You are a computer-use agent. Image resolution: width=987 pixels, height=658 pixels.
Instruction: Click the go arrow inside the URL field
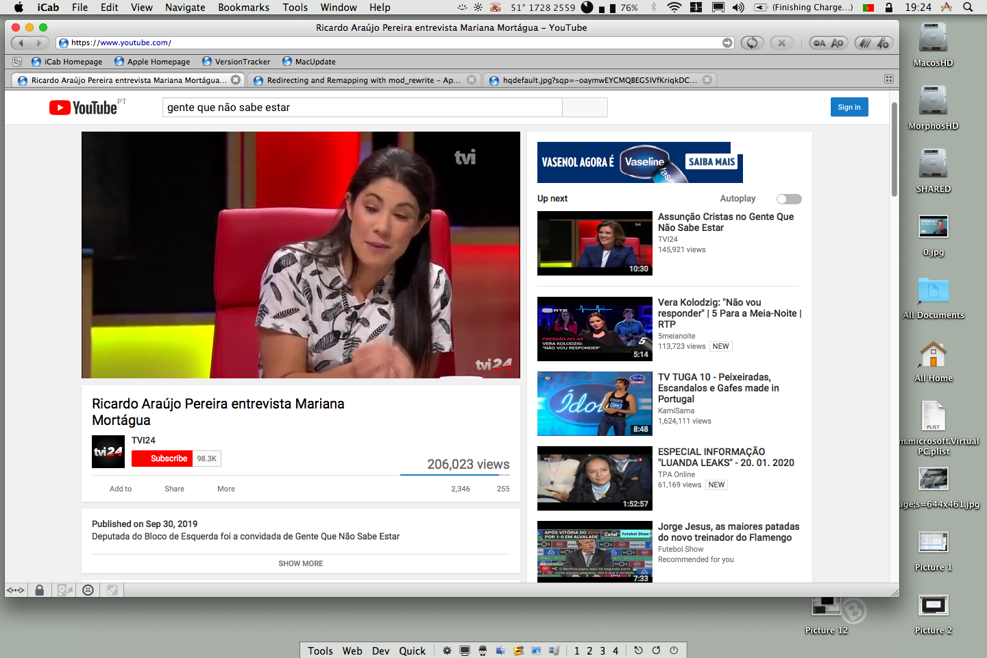coord(727,42)
